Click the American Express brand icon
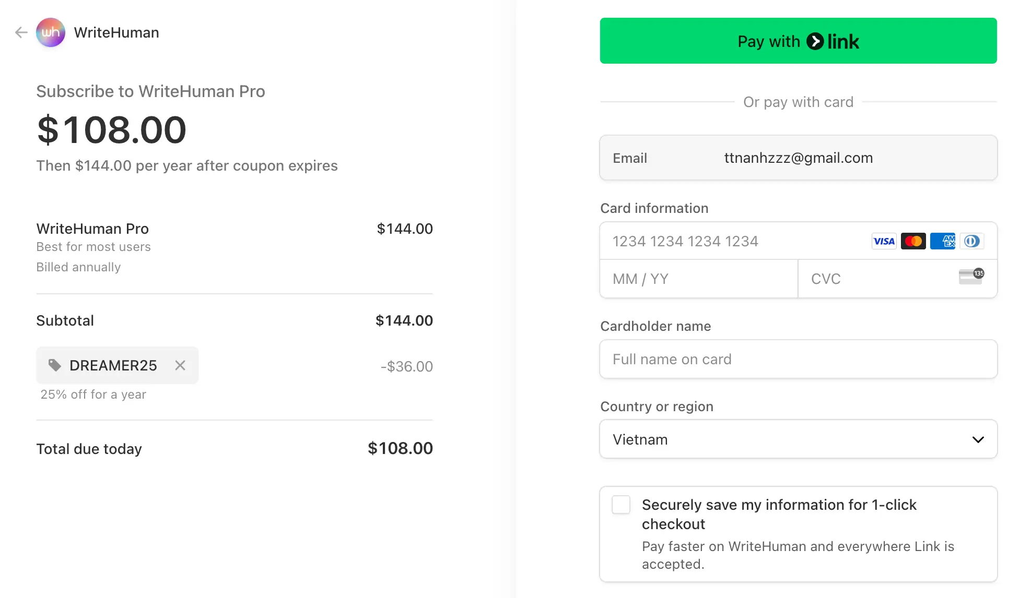Viewport: 1031px width, 598px height. pos(943,241)
